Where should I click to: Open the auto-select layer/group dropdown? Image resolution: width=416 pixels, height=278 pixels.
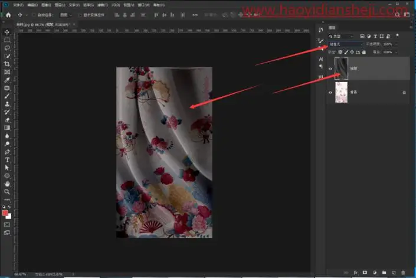(x=65, y=15)
